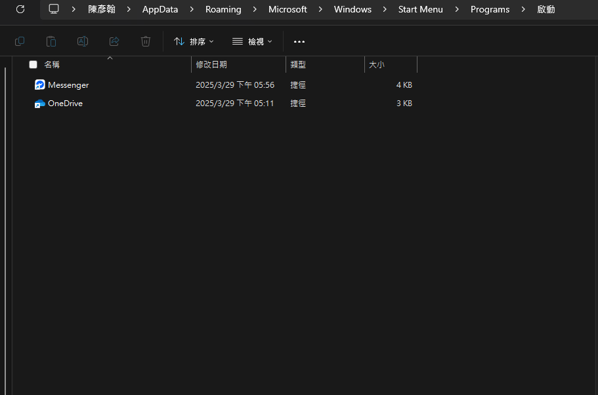The width and height of the screenshot is (598, 395).
Task: Click the rename icon in toolbar
Action: 82,41
